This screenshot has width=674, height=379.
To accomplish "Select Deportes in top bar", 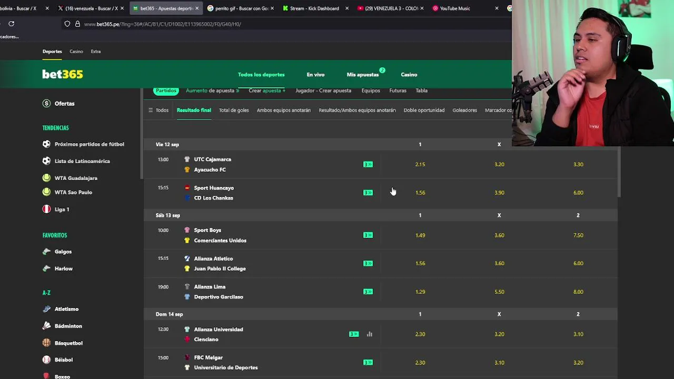I will tap(52, 52).
